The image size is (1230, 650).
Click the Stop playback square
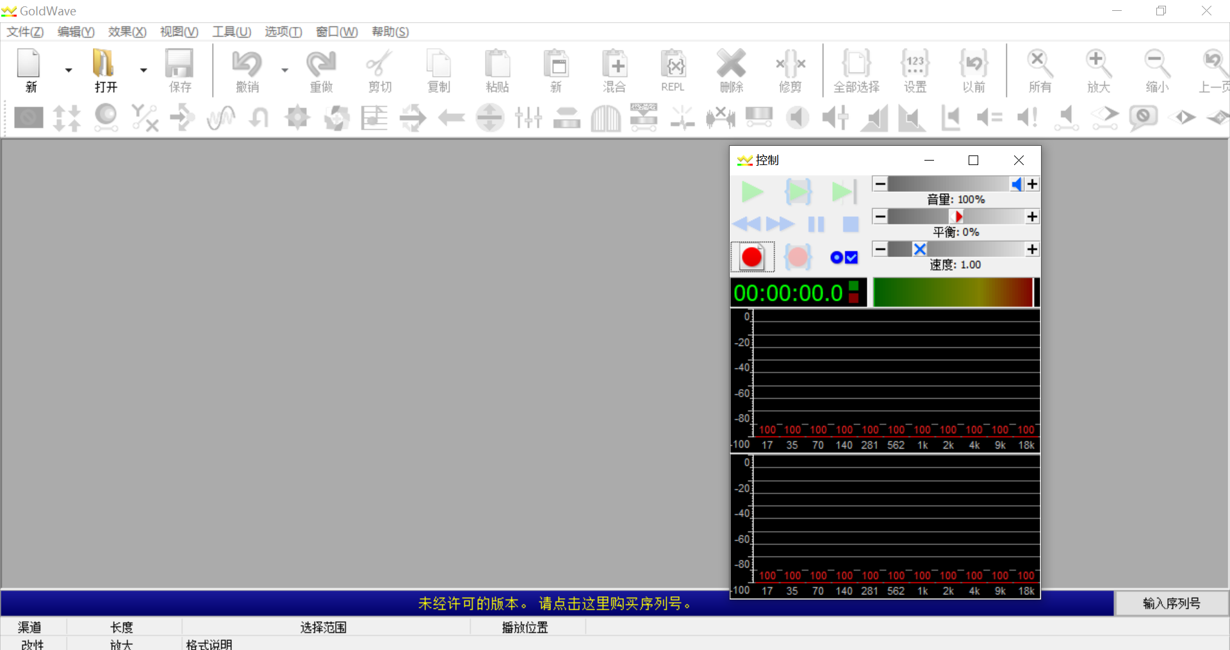click(x=851, y=225)
